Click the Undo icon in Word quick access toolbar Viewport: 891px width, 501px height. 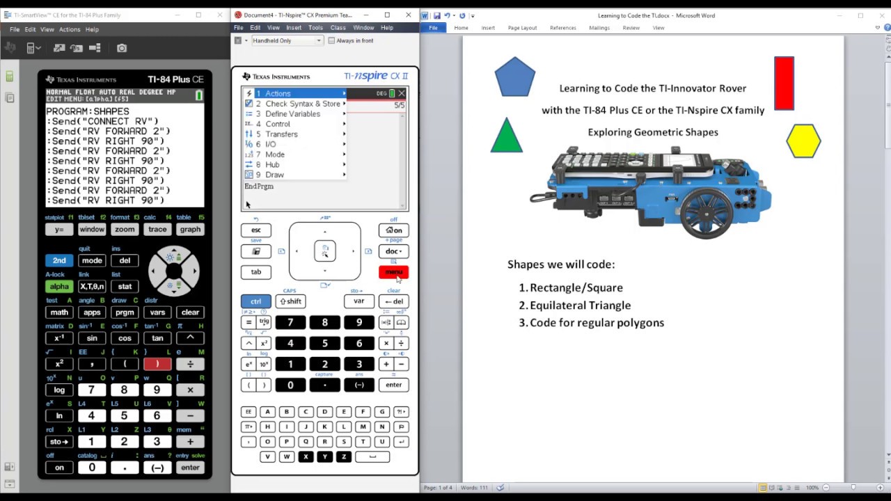point(446,15)
